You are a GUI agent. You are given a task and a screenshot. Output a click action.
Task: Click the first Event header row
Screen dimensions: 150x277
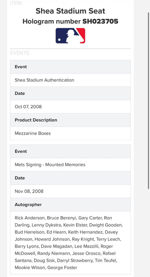pyautogui.click(x=70, y=67)
